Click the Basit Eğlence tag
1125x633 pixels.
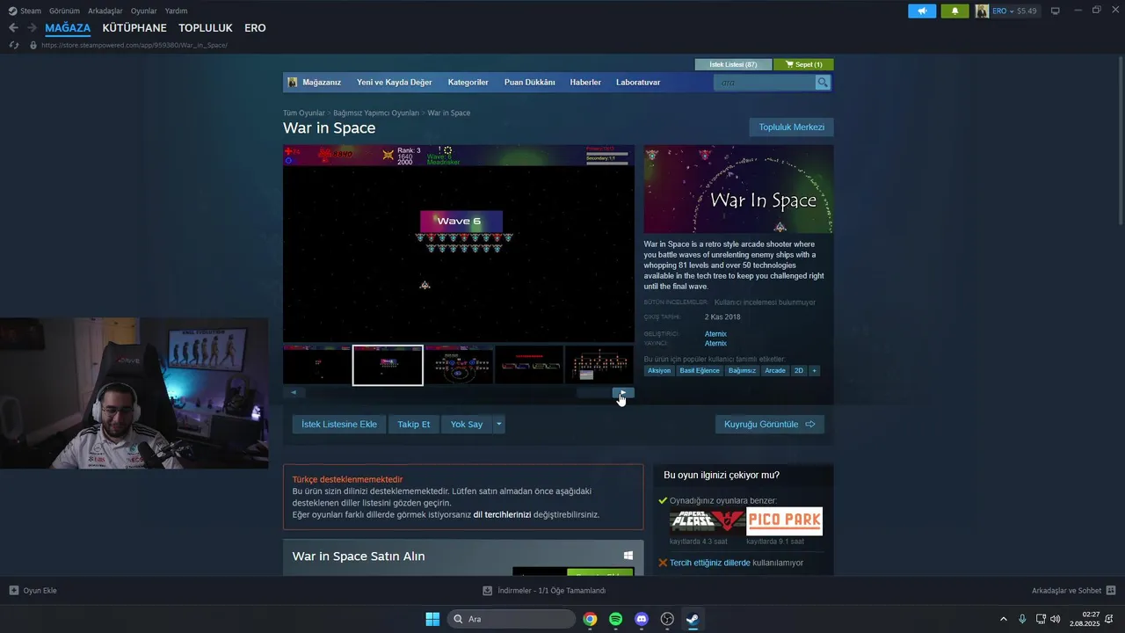pos(700,371)
